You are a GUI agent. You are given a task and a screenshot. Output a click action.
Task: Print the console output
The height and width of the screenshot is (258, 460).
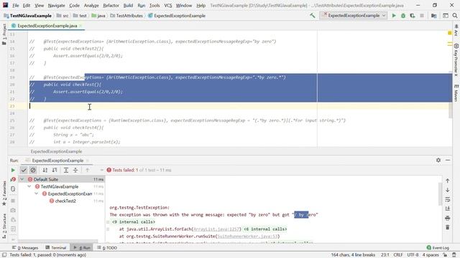pos(447,218)
